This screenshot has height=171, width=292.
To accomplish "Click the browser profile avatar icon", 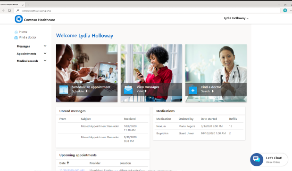I will [285, 10].
